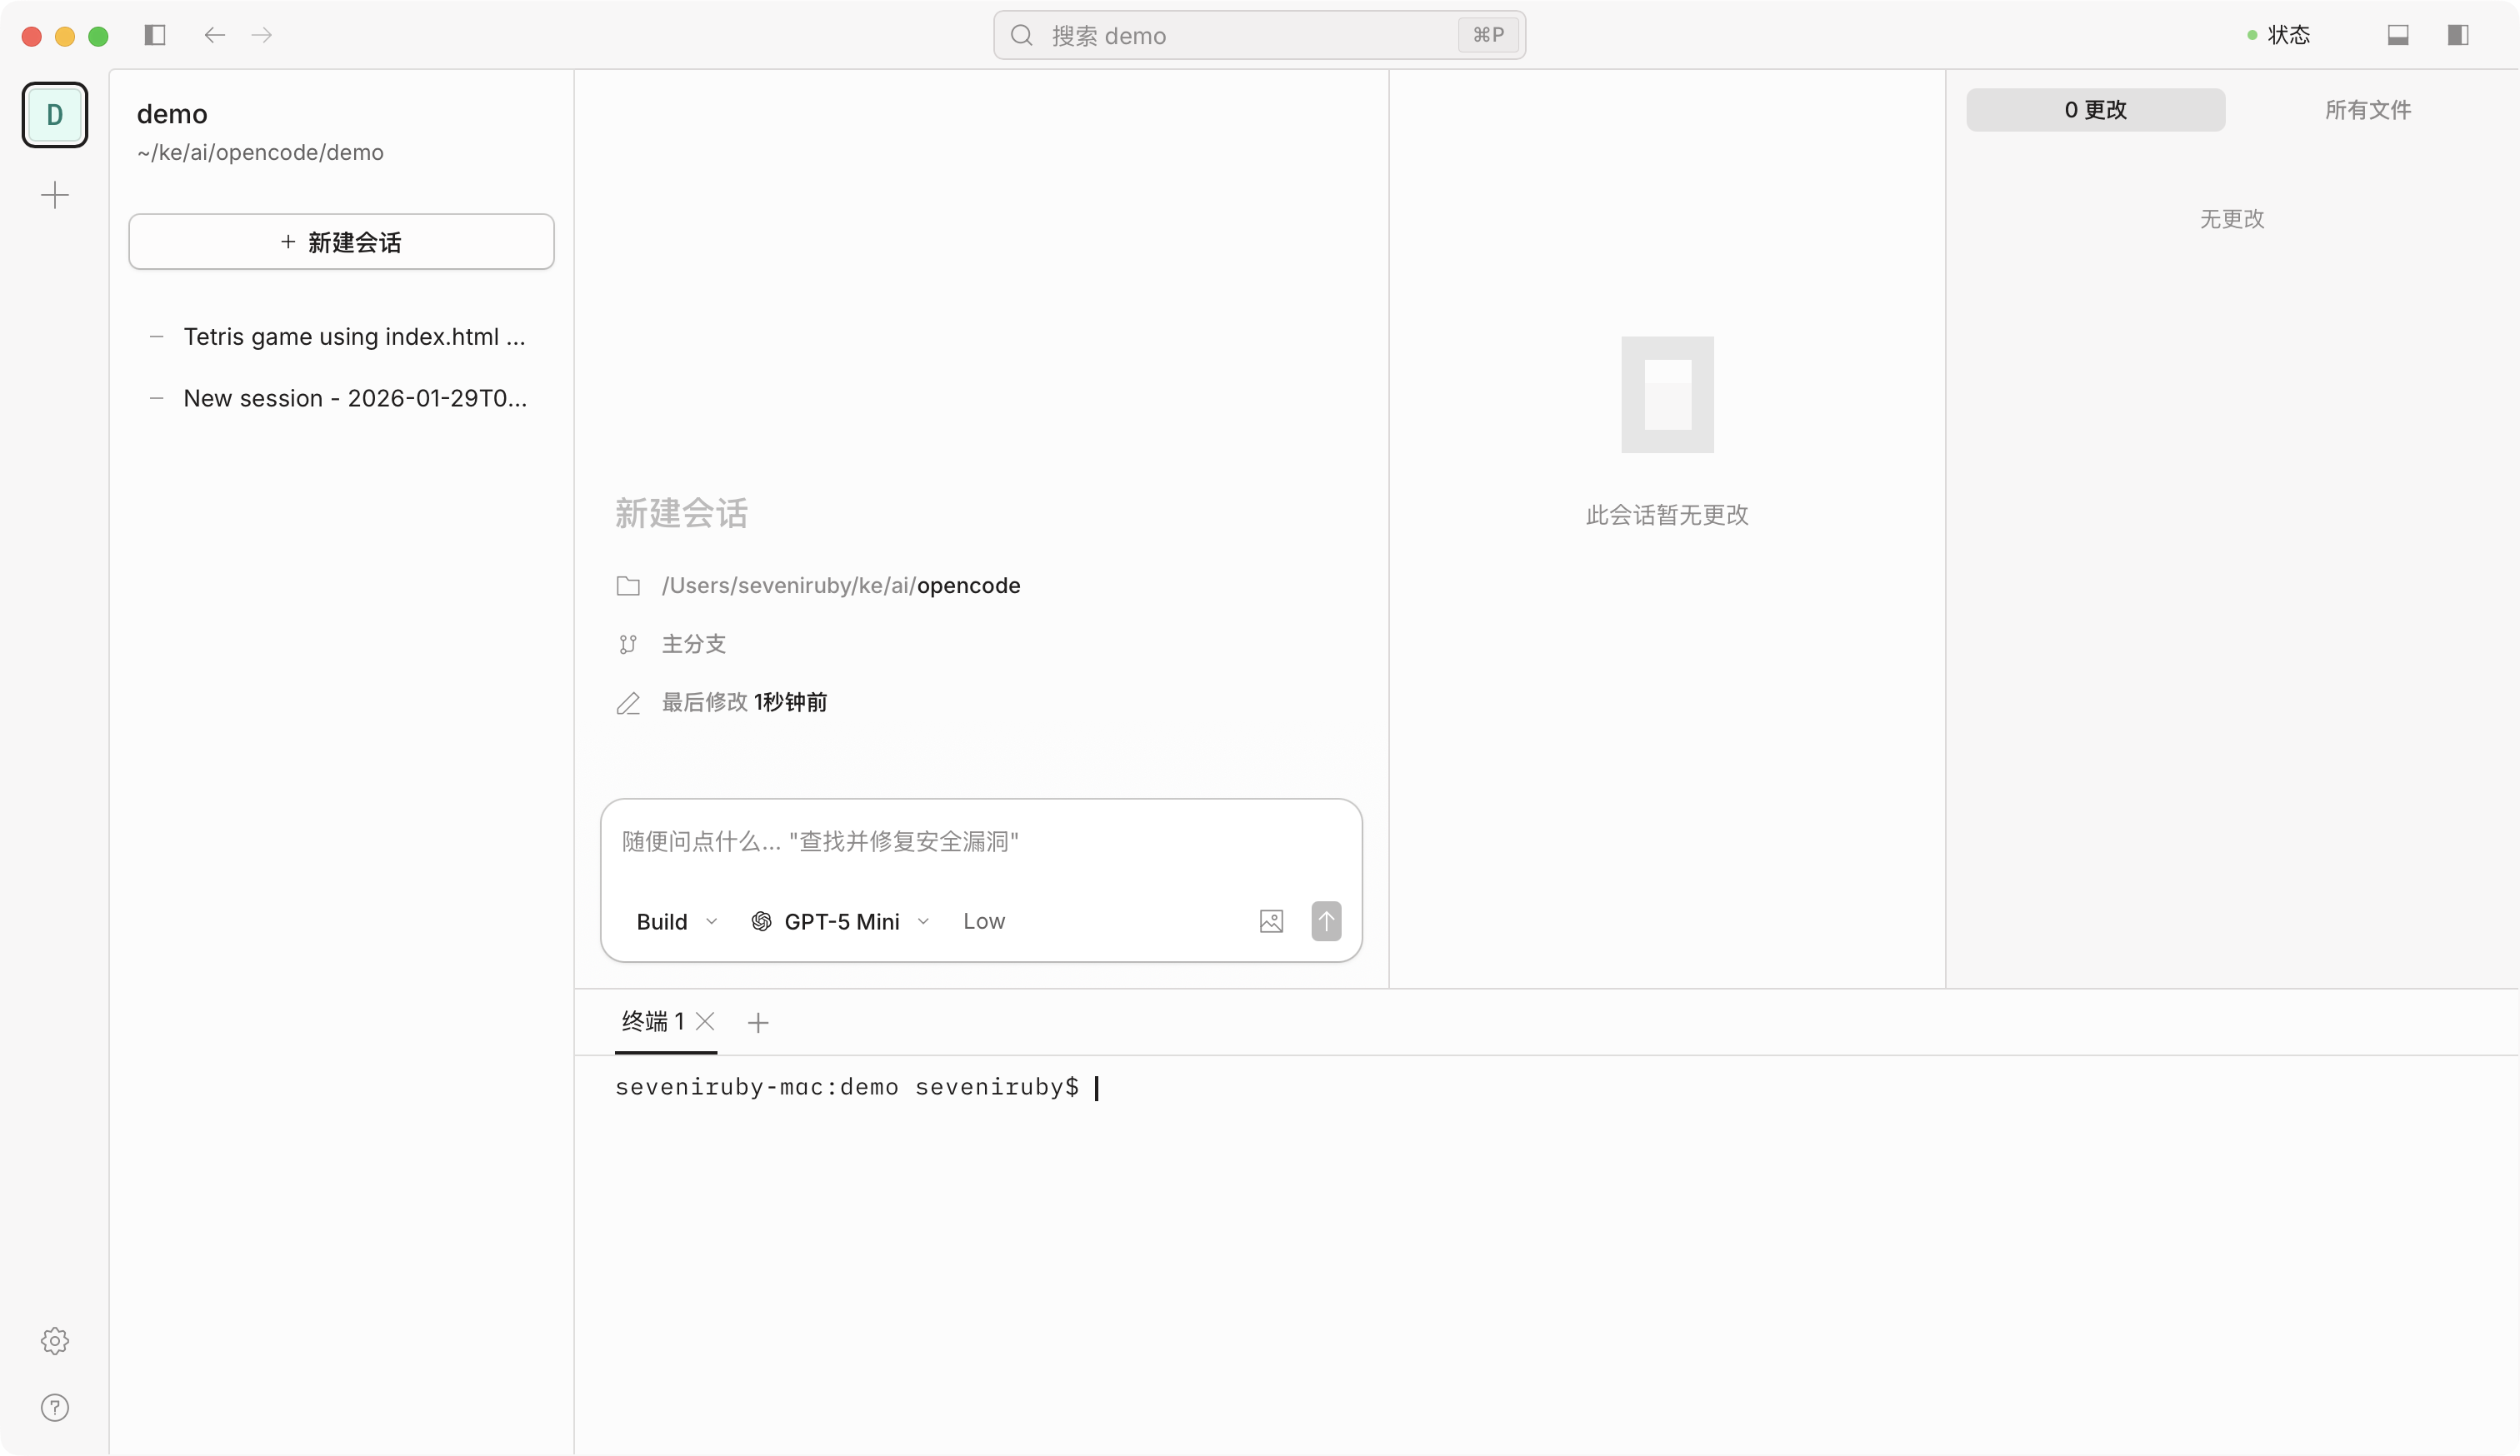
Task: Open settings gear in sidebar
Action: click(x=55, y=1340)
